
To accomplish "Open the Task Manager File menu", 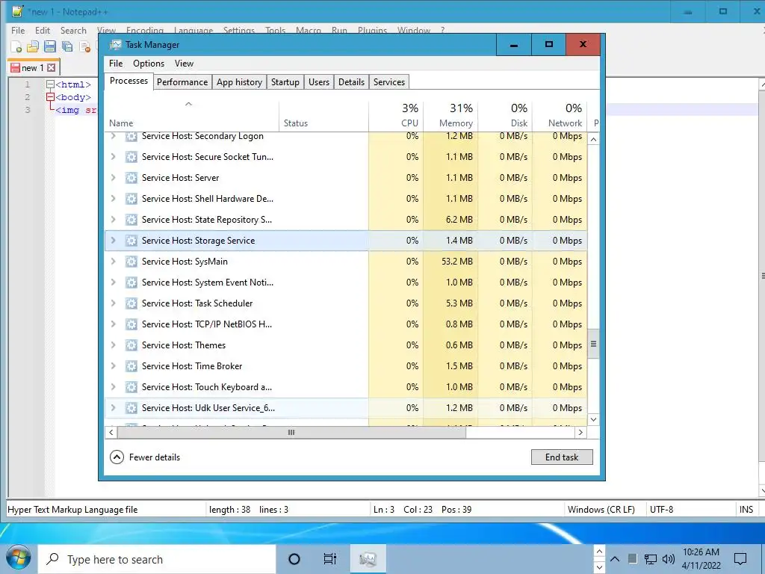I will (116, 64).
